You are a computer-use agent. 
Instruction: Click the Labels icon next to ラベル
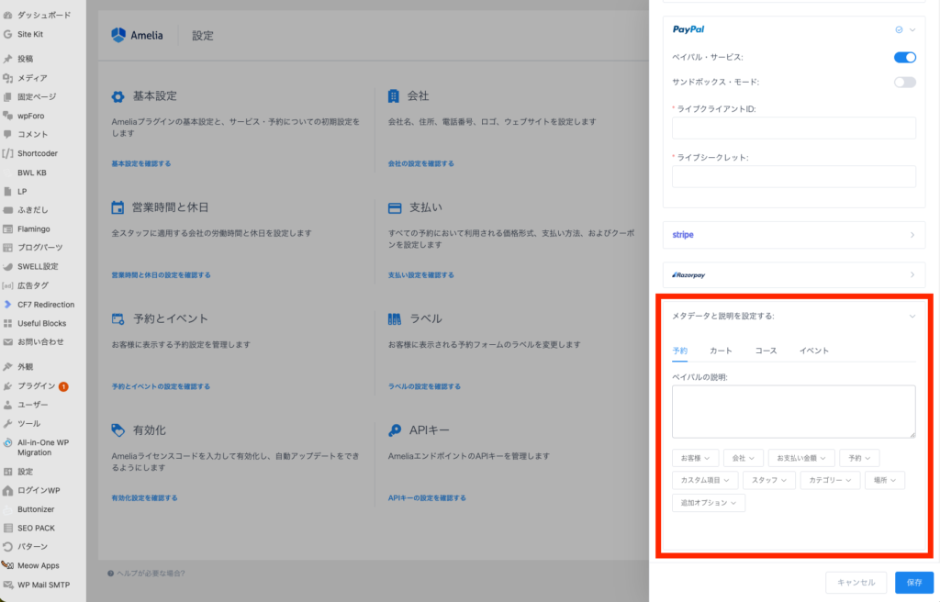click(x=395, y=318)
